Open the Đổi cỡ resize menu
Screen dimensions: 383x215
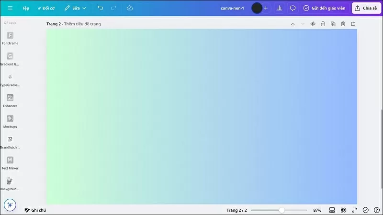pos(45,8)
